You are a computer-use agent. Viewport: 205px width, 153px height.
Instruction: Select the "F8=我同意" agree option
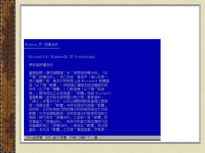35,138
